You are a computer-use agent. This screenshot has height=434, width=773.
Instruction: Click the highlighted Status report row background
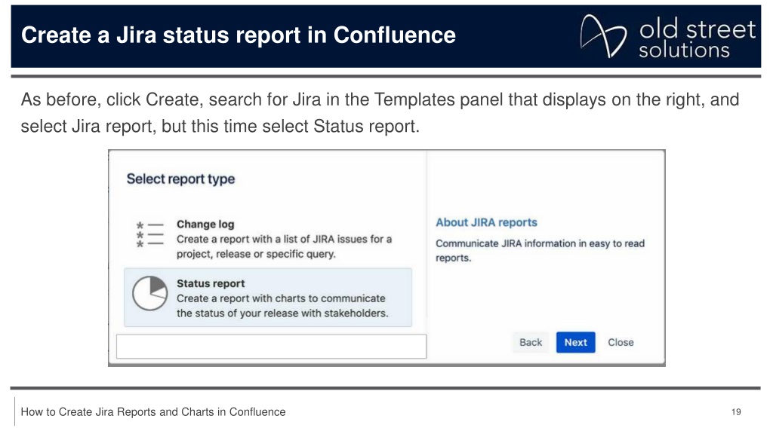(268, 298)
